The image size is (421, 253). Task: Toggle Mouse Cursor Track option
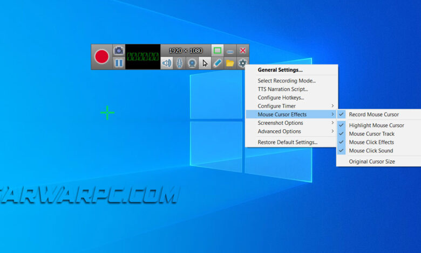379,133
